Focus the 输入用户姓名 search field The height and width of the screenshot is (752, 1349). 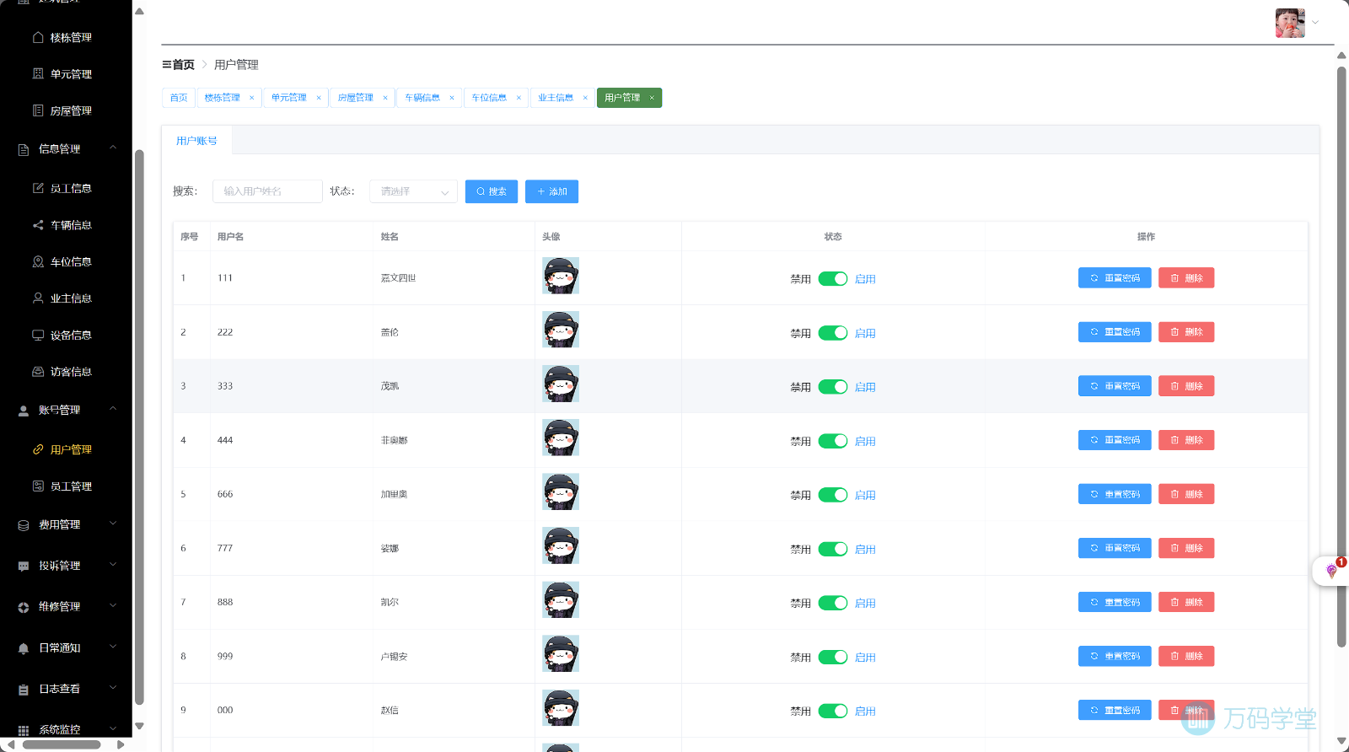tap(267, 191)
